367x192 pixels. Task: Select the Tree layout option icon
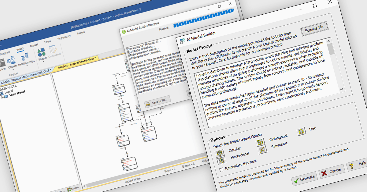[x=301, y=131]
